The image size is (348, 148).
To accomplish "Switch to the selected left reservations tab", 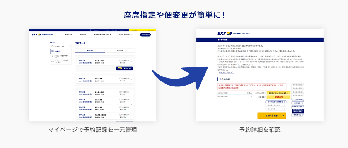I will 90,50.
